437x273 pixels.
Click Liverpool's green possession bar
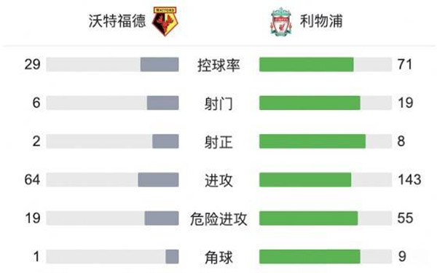tap(307, 64)
